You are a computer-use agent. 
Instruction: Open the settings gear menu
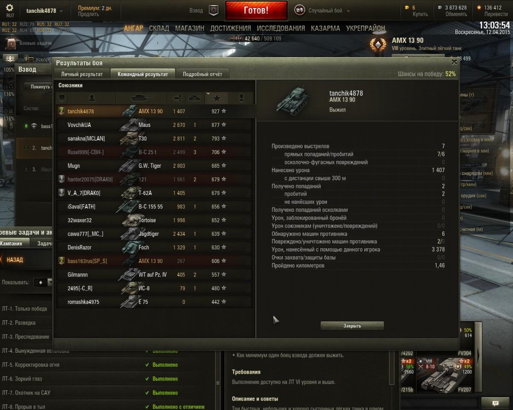[10, 8]
